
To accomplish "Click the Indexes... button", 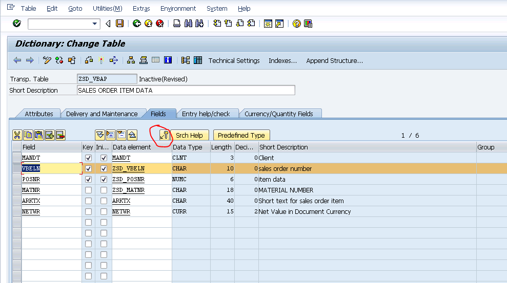I will 282,61.
